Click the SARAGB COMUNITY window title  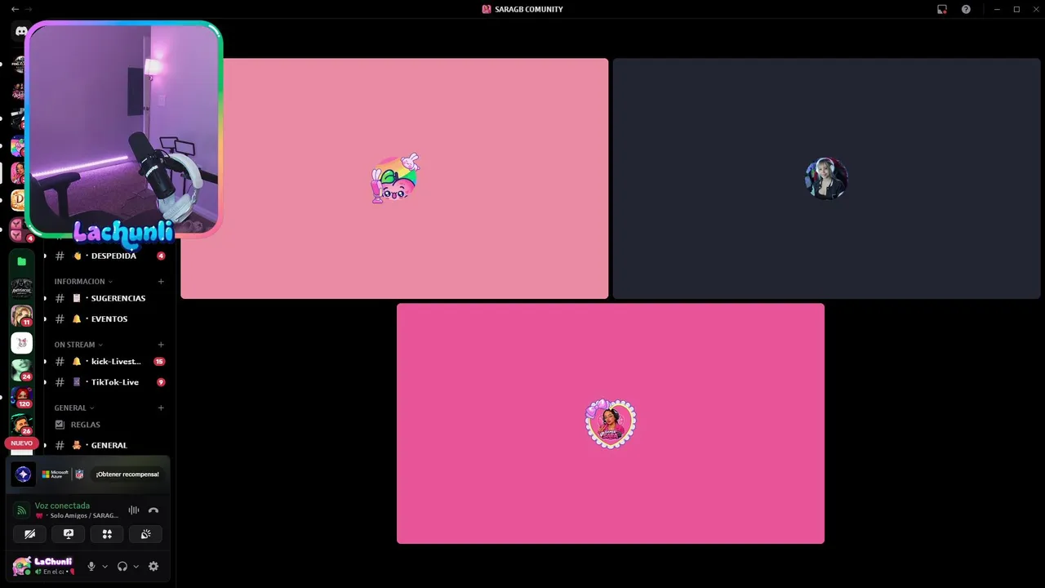point(528,9)
